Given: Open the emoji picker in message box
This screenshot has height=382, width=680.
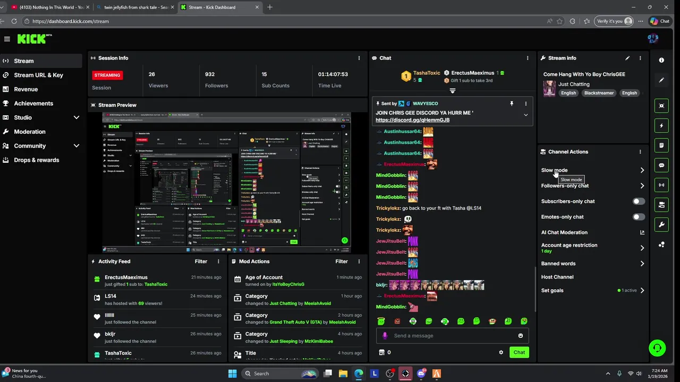Looking at the screenshot, I should click(x=521, y=336).
